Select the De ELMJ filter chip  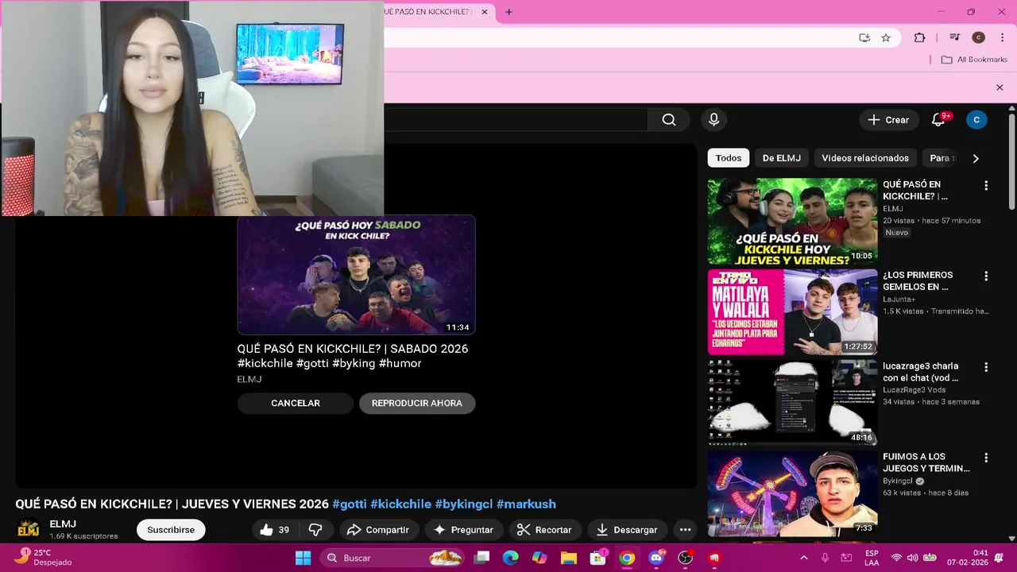coord(782,158)
